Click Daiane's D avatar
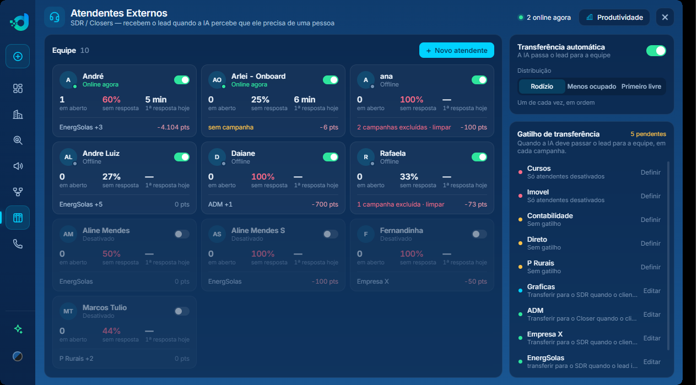The height and width of the screenshot is (385, 697). click(x=217, y=157)
